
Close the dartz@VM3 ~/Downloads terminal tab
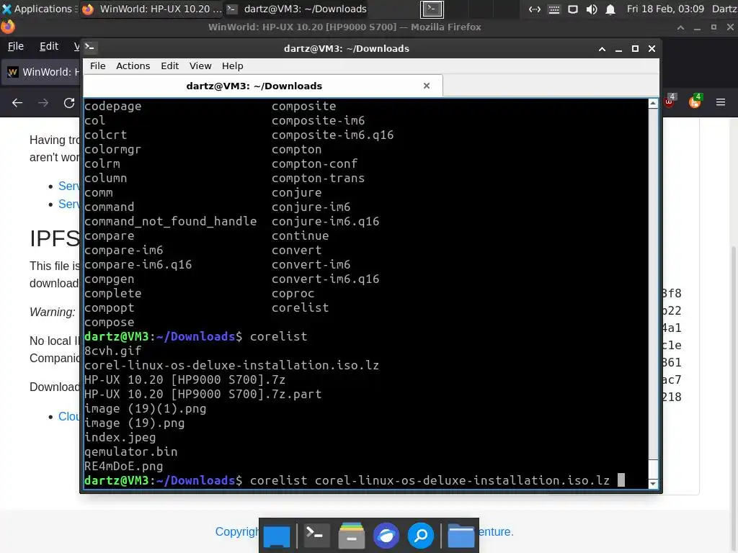point(427,86)
